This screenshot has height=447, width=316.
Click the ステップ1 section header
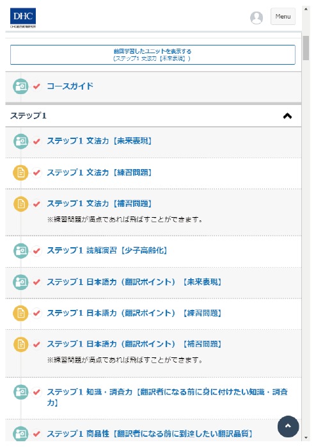click(153, 116)
